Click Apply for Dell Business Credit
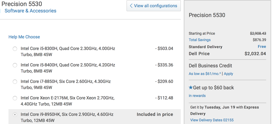 click(x=228, y=74)
